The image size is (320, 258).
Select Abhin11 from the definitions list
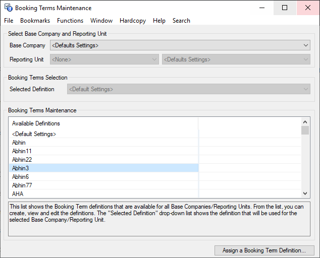point(22,151)
